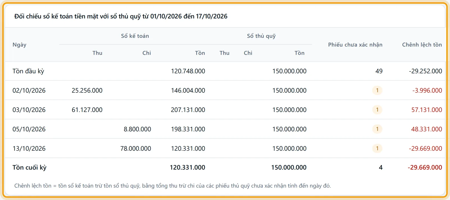Image resolution: width=450 pixels, height=200 pixels.
Task: Open the unconfirmed voucher badge for 03/10/2026
Action: click(377, 110)
